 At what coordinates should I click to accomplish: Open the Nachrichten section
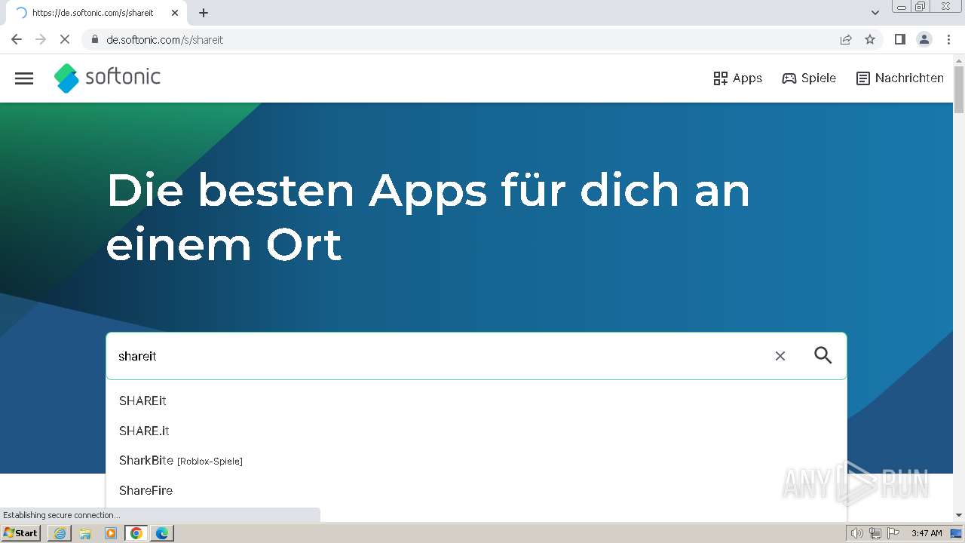899,78
